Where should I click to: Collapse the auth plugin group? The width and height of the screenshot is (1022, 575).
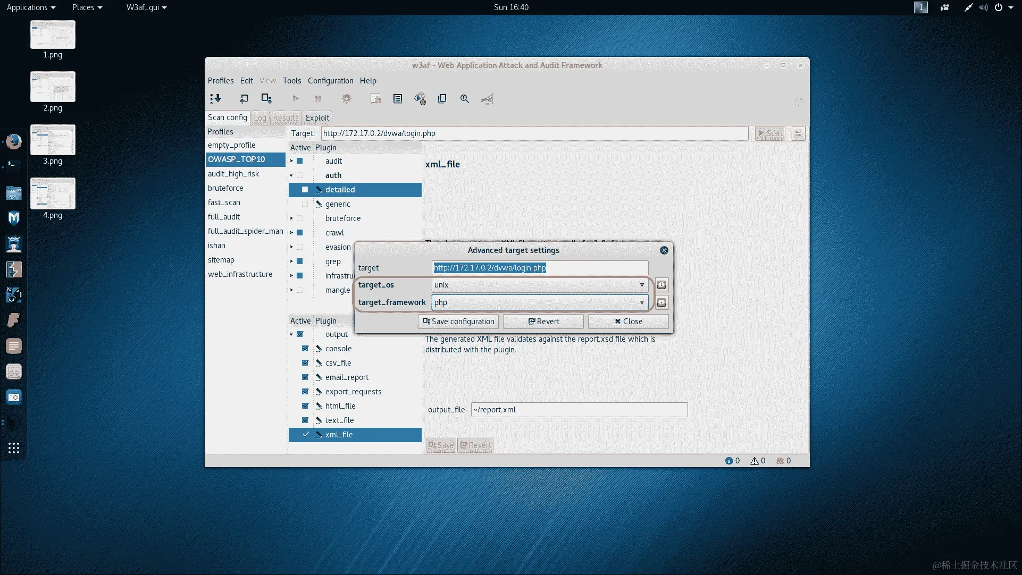click(291, 175)
